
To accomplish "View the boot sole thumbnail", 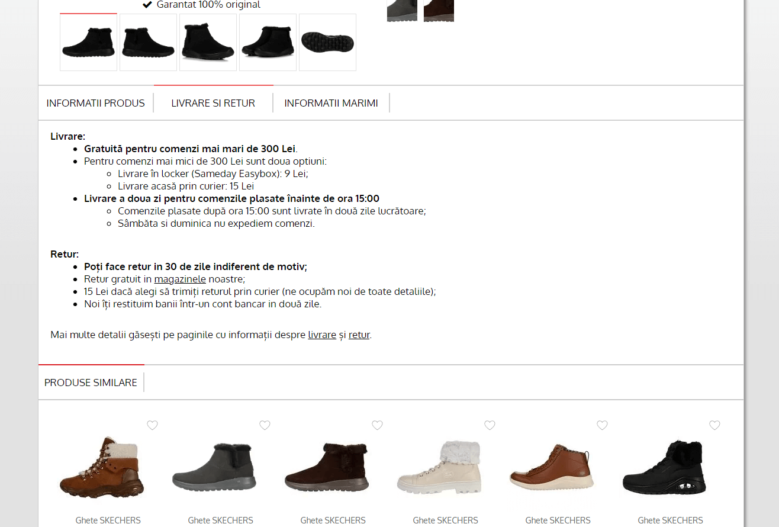I will point(328,43).
